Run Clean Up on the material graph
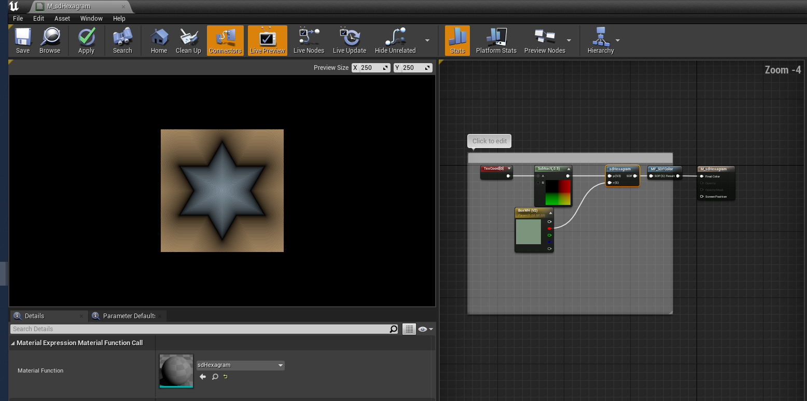 [x=188, y=40]
